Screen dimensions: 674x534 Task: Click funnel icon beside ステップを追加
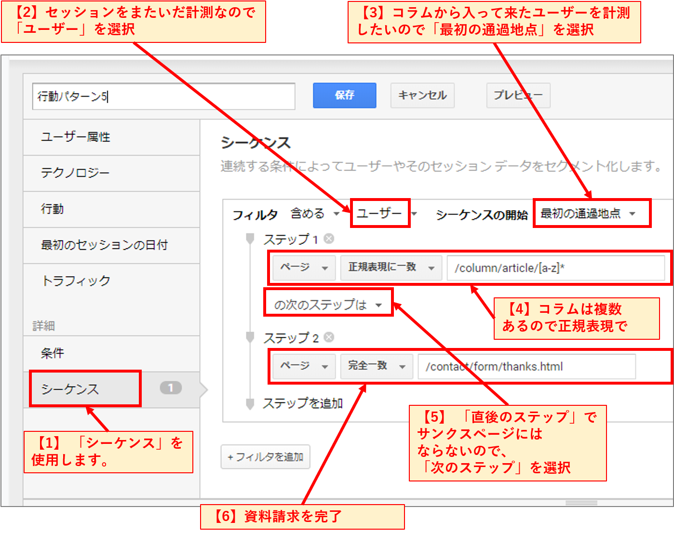[x=250, y=403]
